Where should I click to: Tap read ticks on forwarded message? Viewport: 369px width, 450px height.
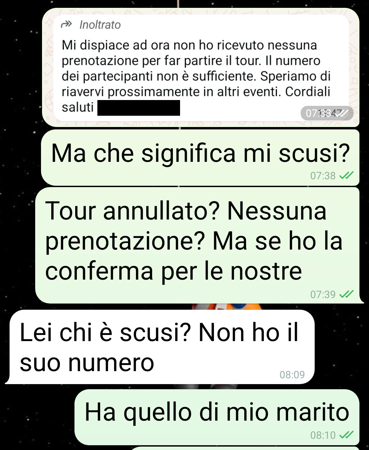tap(343, 113)
